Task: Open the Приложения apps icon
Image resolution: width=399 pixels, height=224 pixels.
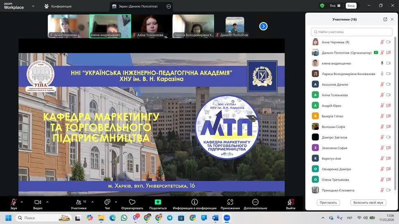Action: click(x=230, y=202)
